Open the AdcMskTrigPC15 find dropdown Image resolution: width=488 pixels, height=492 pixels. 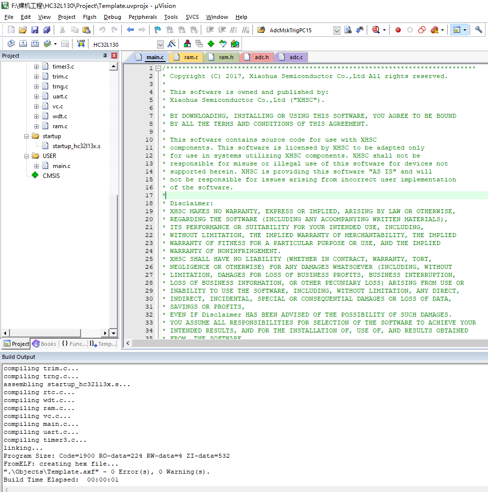337,30
